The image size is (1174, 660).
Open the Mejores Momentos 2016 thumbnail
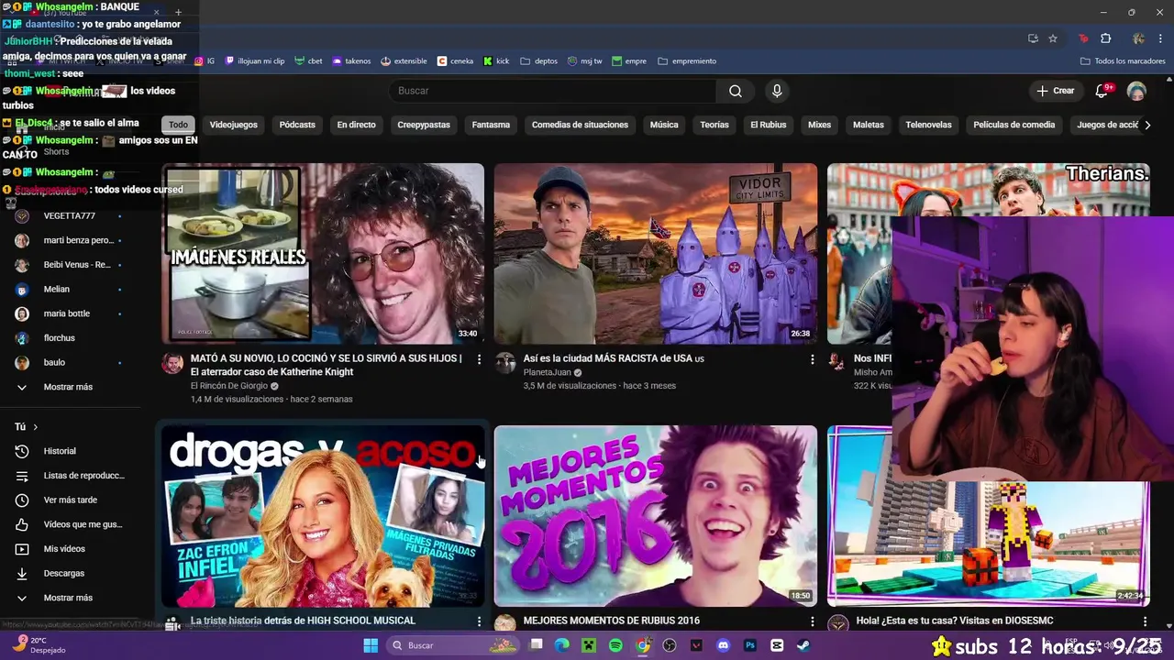click(x=656, y=516)
